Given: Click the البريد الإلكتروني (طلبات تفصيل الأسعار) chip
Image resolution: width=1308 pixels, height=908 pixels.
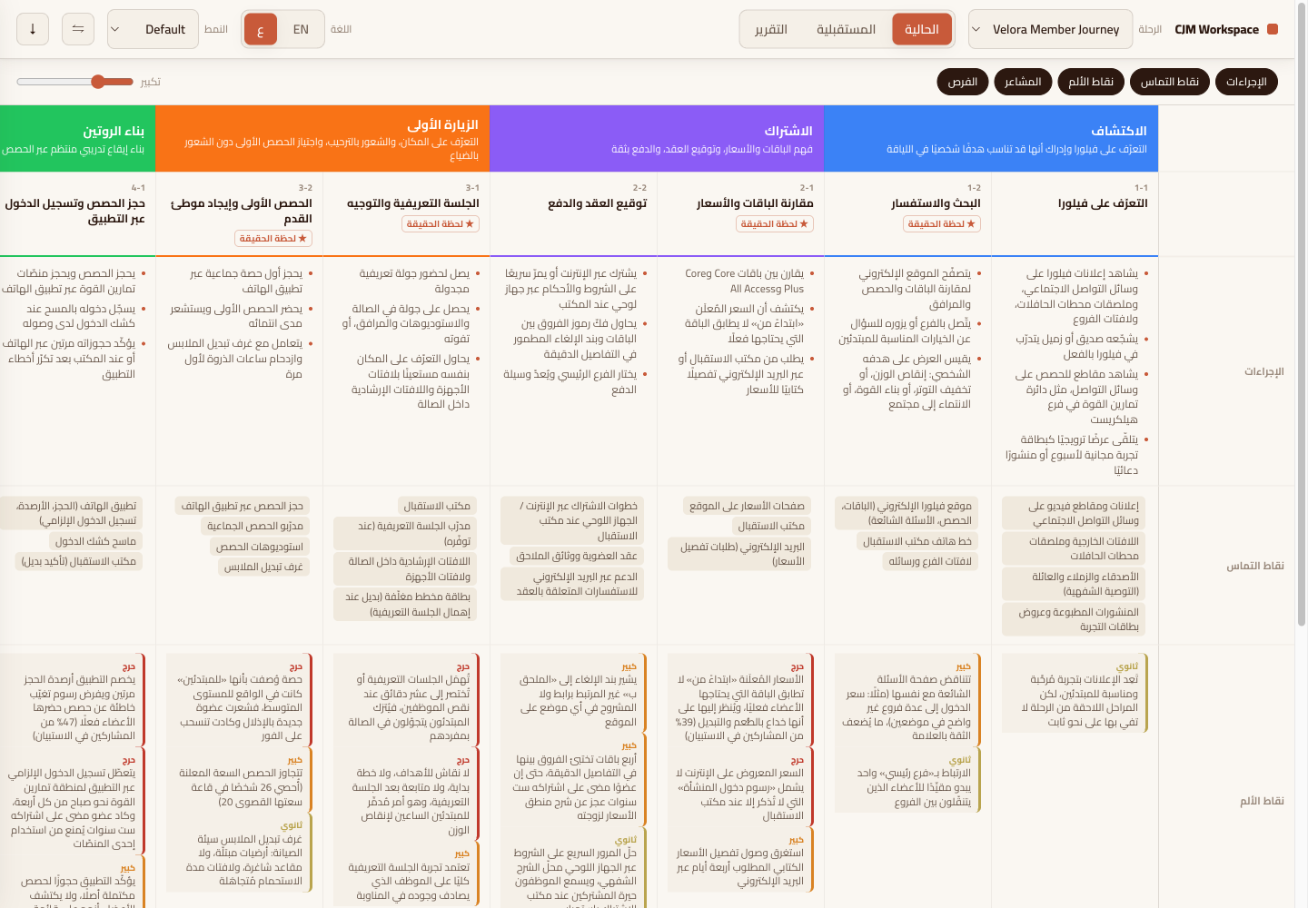Looking at the screenshot, I should tap(739, 554).
